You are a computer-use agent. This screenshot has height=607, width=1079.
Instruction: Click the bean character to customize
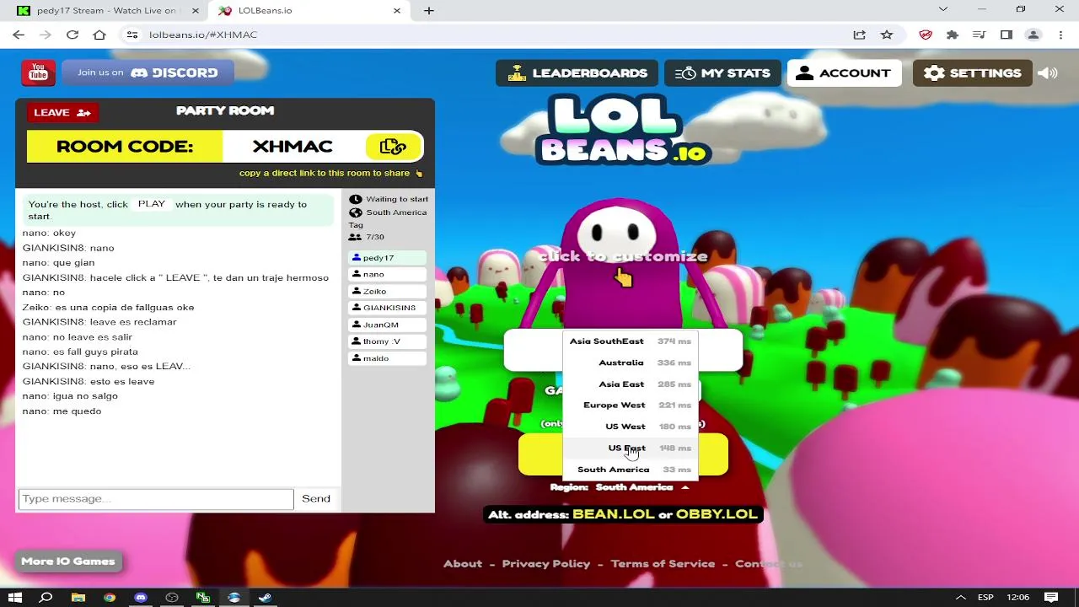point(623,261)
